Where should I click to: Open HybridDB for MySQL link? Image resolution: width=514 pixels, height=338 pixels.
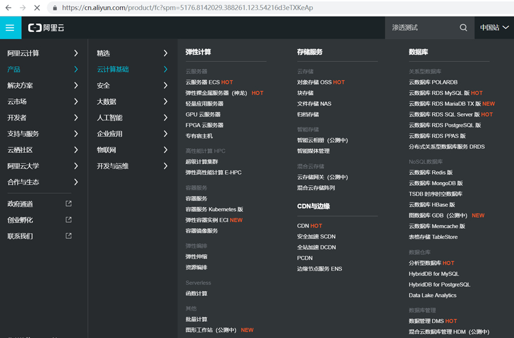(434, 274)
